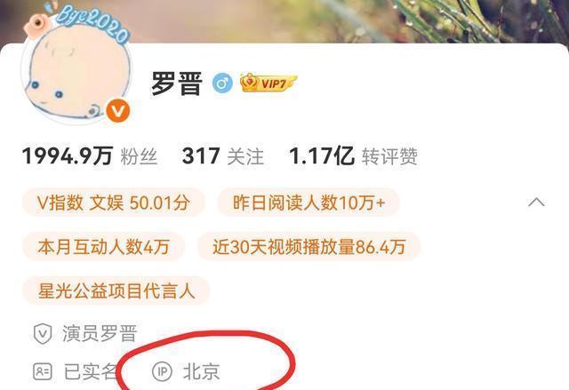Tap the V指数 文娱 50.01分 tag
Viewport: 569px width, 390px height.
[x=114, y=203]
